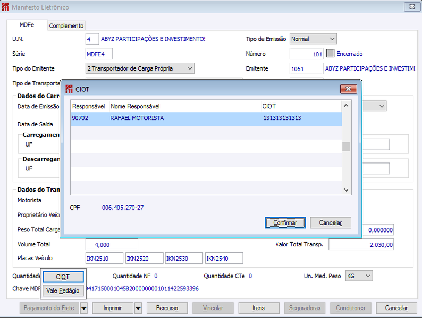Select the MDFe tab
This screenshot has width=422, height=318.
27,25
